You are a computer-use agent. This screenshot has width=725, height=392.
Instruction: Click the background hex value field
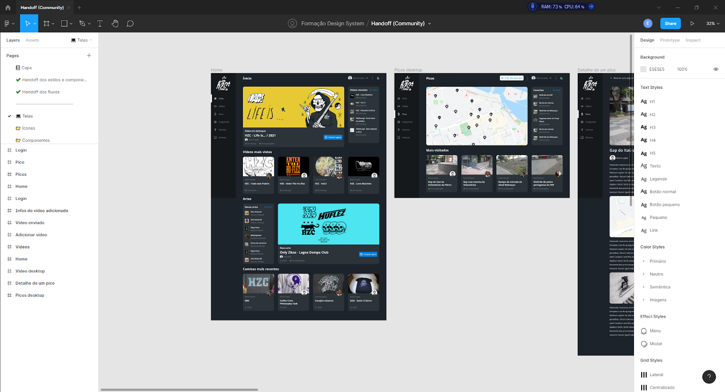click(x=657, y=69)
